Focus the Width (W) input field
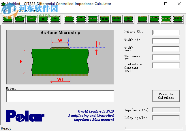The height and width of the screenshot is (131, 186). 166,41
